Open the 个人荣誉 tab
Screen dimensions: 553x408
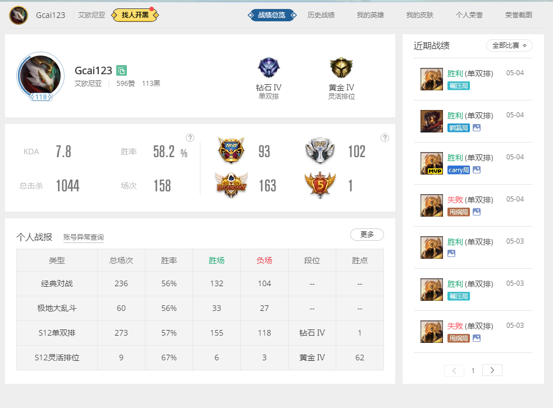[469, 15]
